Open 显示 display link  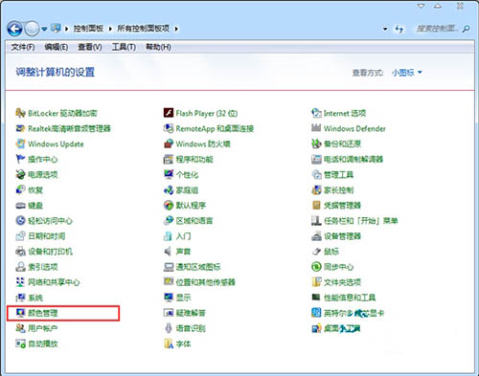pos(183,298)
